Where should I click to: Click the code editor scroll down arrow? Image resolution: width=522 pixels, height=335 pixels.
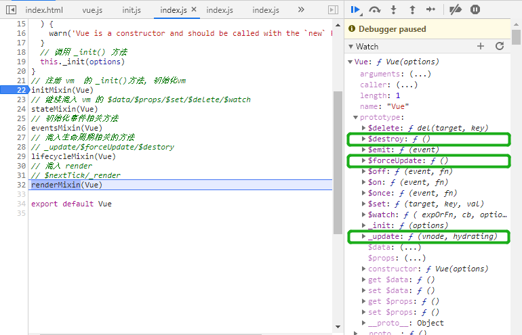pos(338,327)
